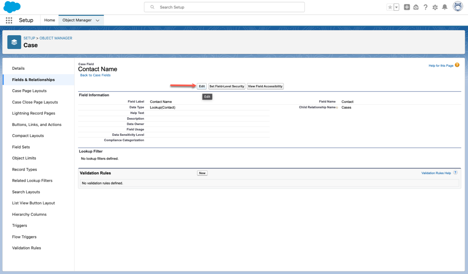Open Validation Rules Help question icon
This screenshot has width=468, height=274.
455,173
